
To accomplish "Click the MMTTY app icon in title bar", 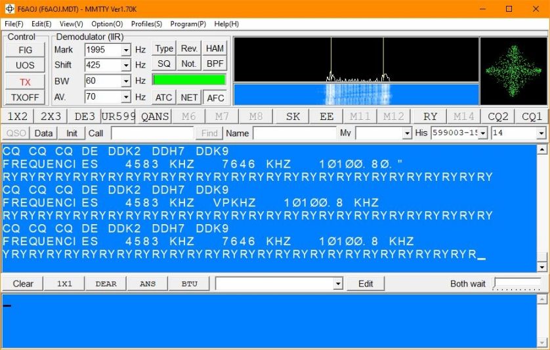I will [10, 9].
